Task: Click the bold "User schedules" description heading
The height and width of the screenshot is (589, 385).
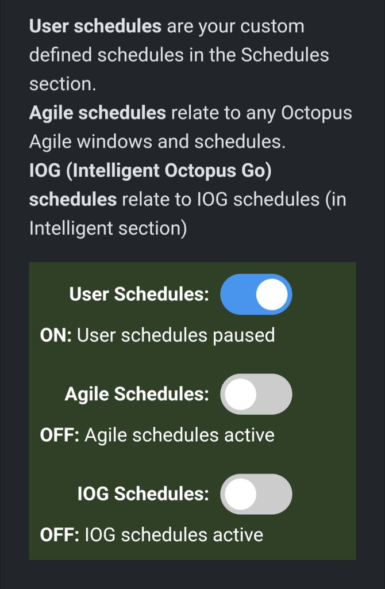Action: (95, 26)
